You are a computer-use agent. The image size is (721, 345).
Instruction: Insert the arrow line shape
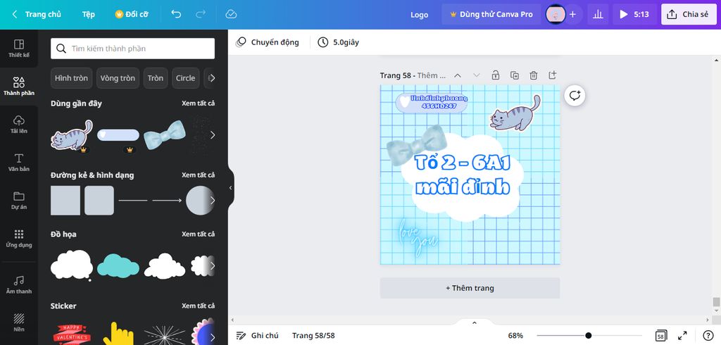167,201
